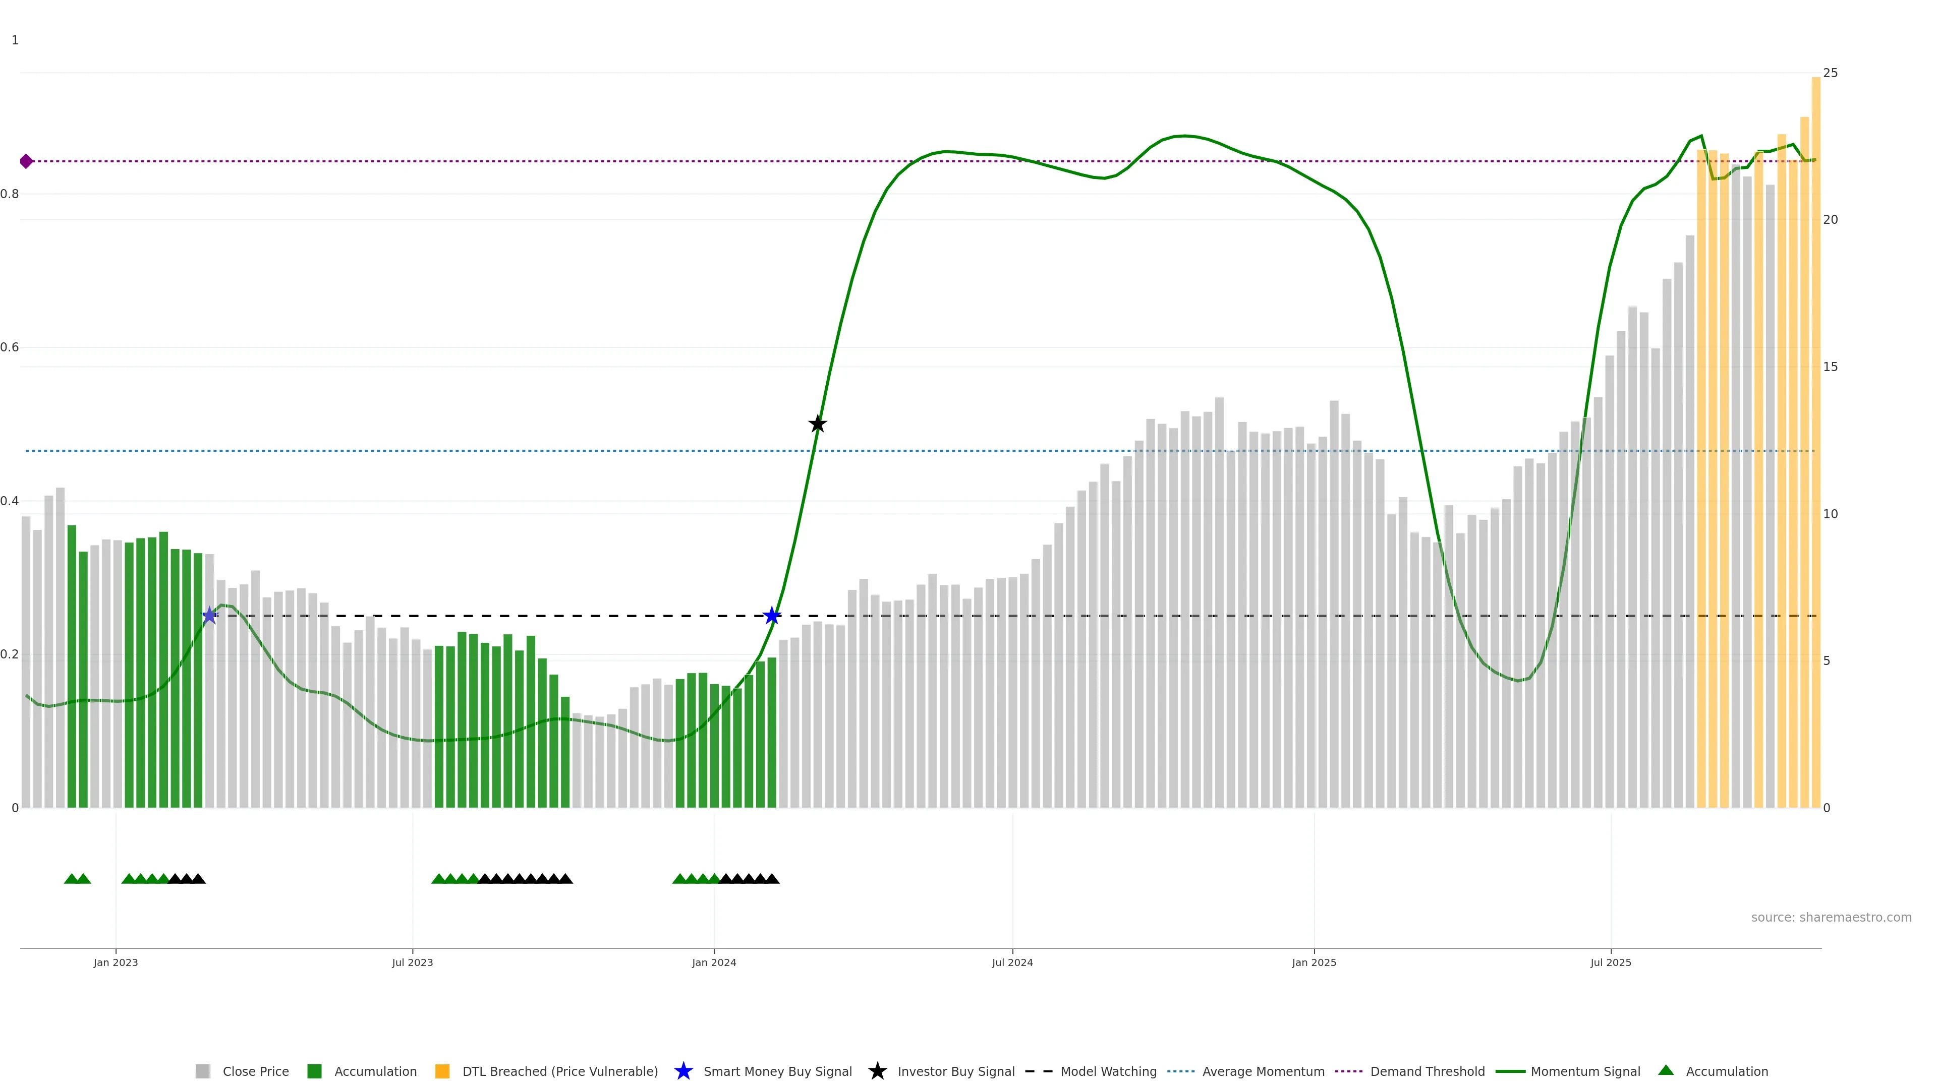
Task: Toggle the Momentum Signal legend entry
Action: click(x=1585, y=1071)
